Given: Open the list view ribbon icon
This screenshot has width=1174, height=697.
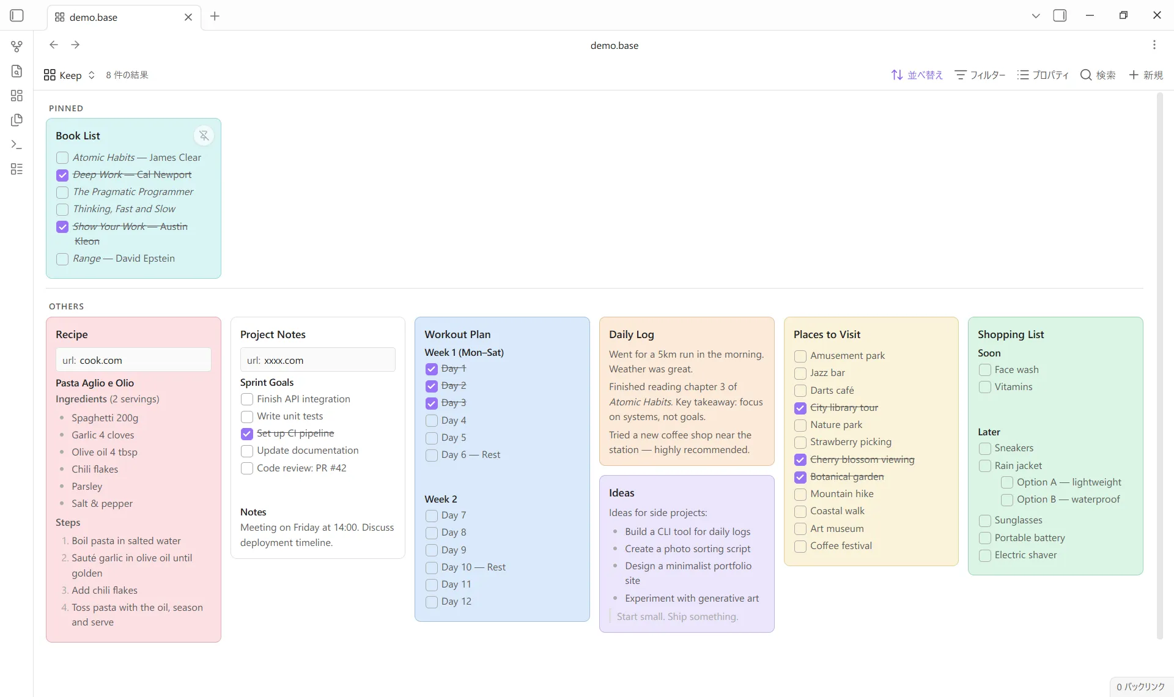Looking at the screenshot, I should click(17, 169).
